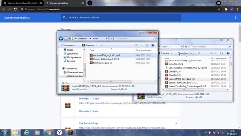This screenshot has height=136, width=241.
Task: Close the Скачанные файлы tab
Action: (x=83, y=3)
